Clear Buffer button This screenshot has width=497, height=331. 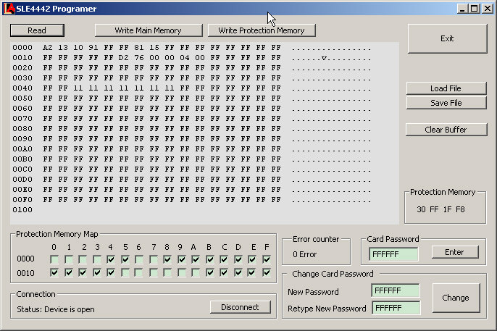coord(446,130)
